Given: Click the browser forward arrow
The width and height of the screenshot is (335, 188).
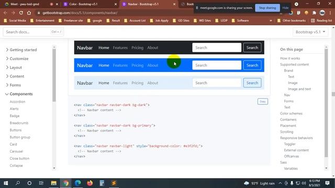Looking at the screenshot, I should (x=13, y=13).
